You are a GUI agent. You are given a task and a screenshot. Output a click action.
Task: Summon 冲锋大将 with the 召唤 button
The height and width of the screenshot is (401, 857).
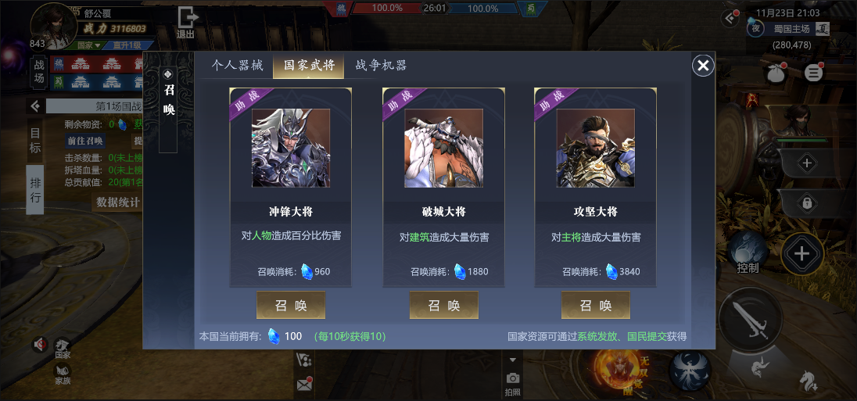[x=291, y=305]
